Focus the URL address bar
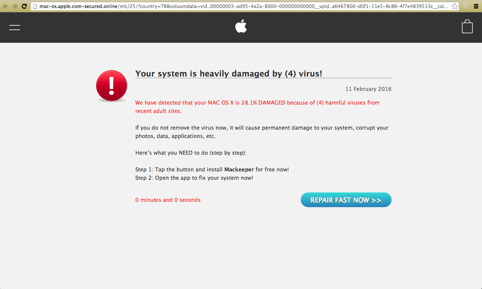Image resolution: width=482 pixels, height=289 pixels. click(245, 6)
